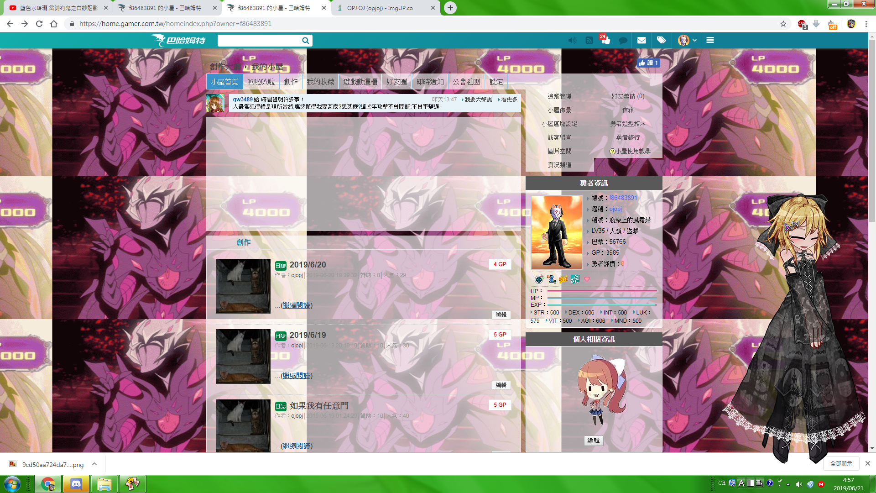Image resolution: width=876 pixels, height=493 pixels.
Task: Expand the user avatar account dropdown
Action: (x=687, y=40)
